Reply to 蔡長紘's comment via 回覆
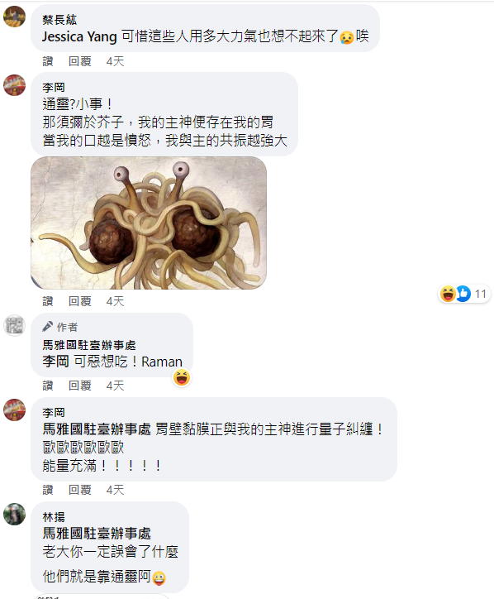This screenshot has width=494, height=599. pyautogui.click(x=80, y=61)
